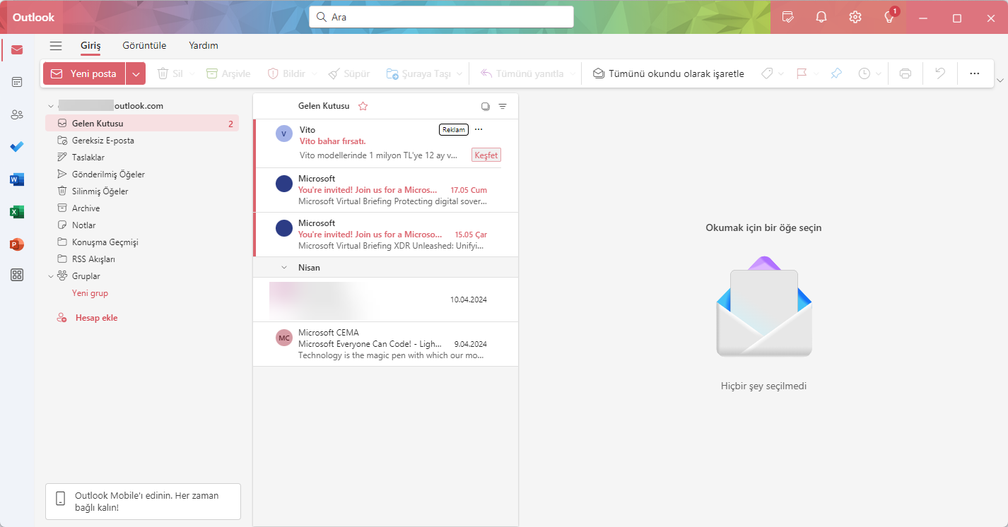This screenshot has width=1008, height=527.
Task: Open the Taslaklar folder
Action: click(142, 158)
